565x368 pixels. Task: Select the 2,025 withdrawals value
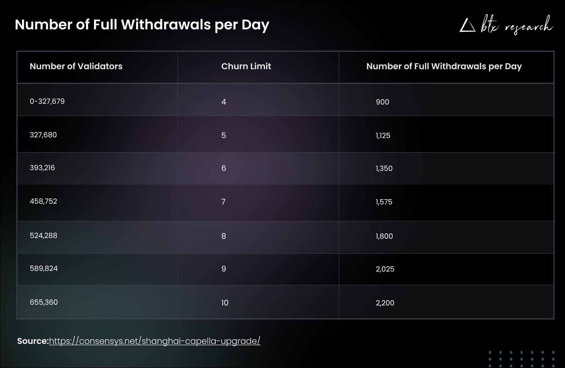point(385,269)
